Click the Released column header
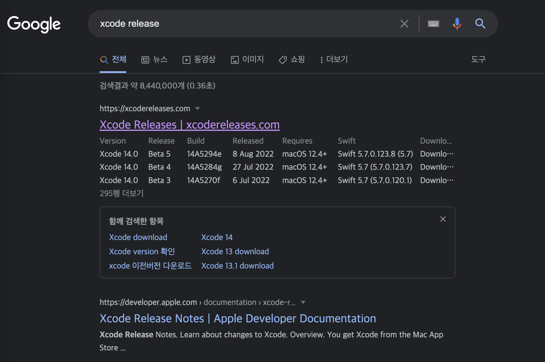 point(248,141)
